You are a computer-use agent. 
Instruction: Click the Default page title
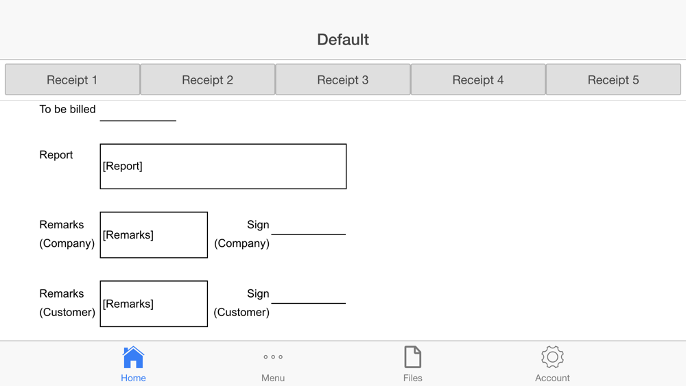tap(343, 40)
